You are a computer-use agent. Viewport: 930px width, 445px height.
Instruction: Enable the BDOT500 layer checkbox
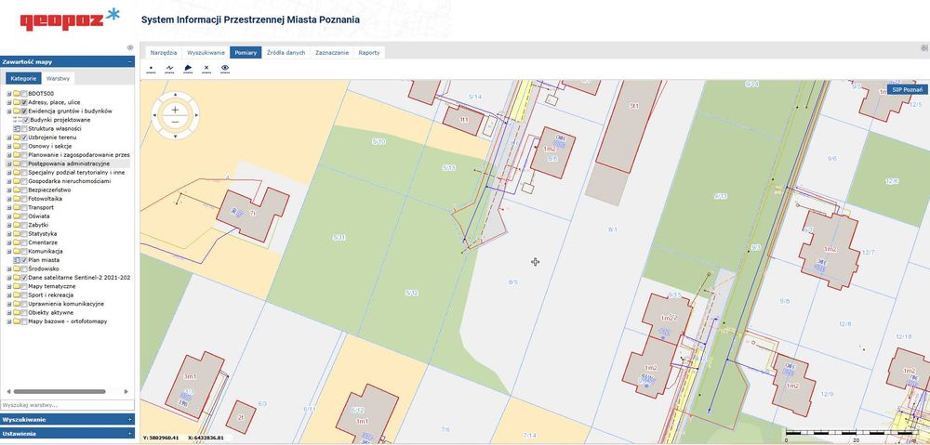pyautogui.click(x=24, y=94)
